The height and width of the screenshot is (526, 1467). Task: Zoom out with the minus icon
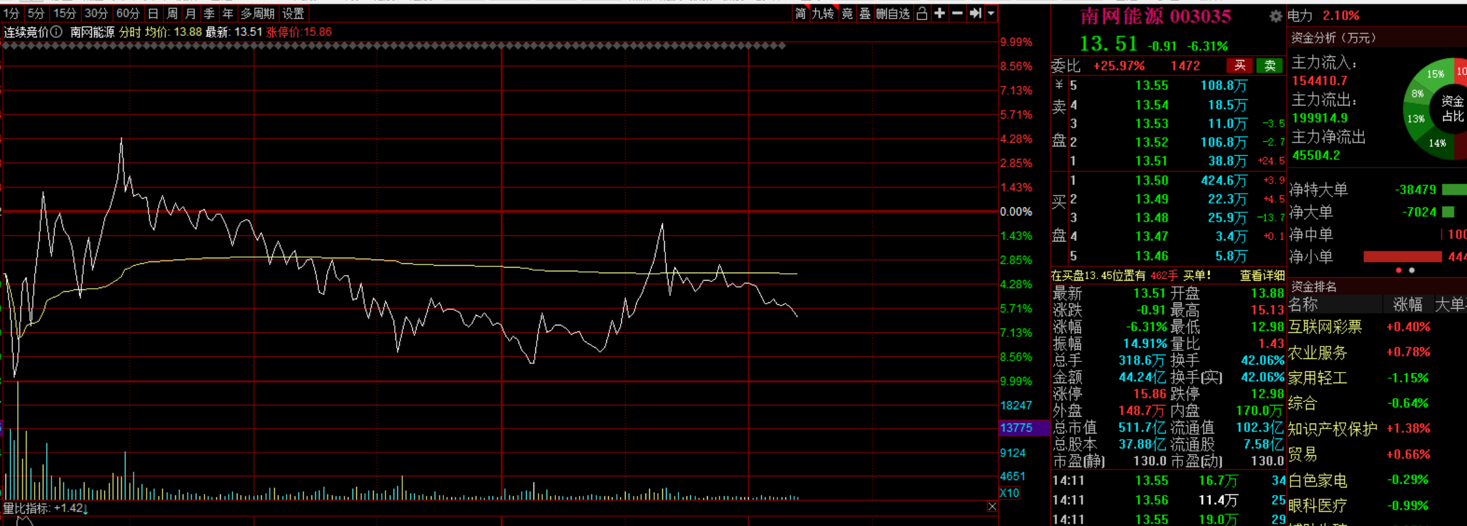point(958,13)
